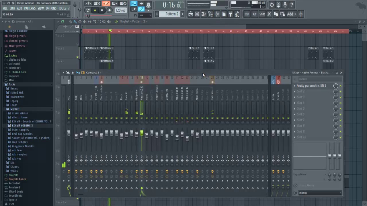Open the Line snap dropdown

145,15
